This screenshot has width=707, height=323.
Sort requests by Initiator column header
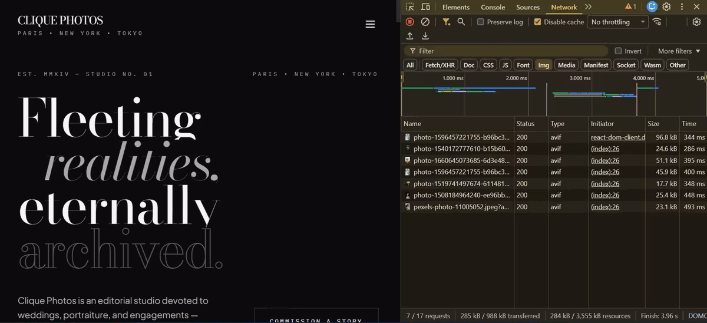[617, 124]
